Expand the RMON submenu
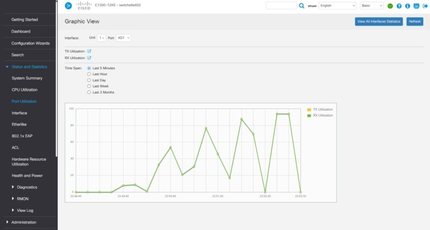The width and height of the screenshot is (430, 230). click(x=13, y=198)
